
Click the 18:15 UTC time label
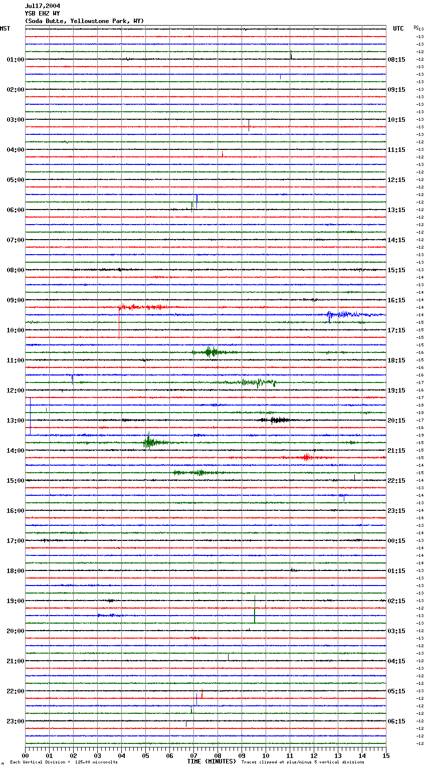[396, 360]
